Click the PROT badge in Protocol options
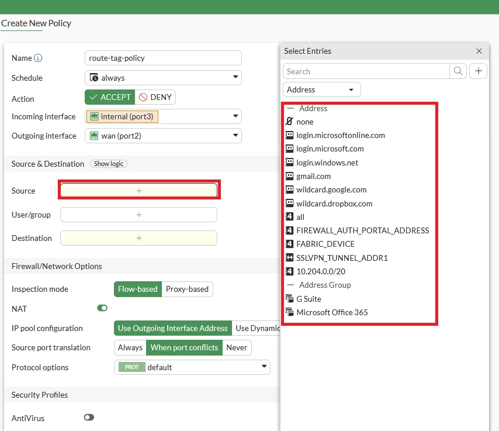The height and width of the screenshot is (431, 499). pos(131,367)
